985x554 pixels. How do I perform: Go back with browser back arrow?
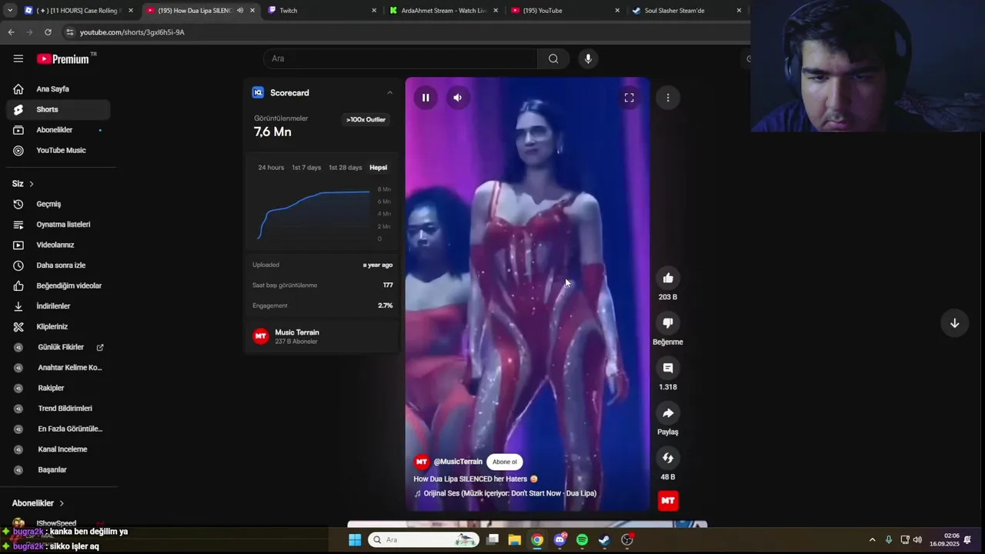coord(11,32)
